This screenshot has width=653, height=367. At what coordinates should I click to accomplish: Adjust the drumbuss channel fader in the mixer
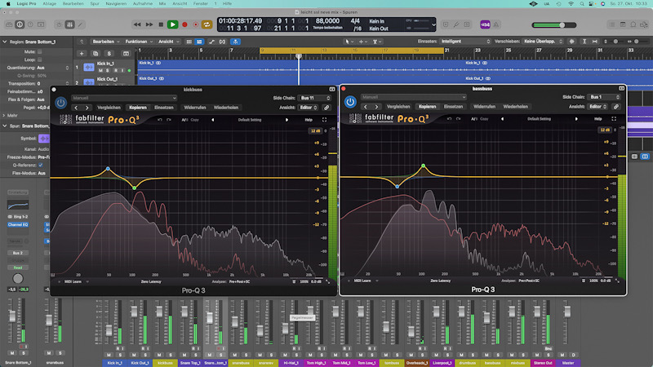(461, 312)
